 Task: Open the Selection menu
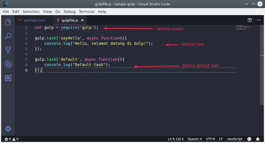(31, 12)
